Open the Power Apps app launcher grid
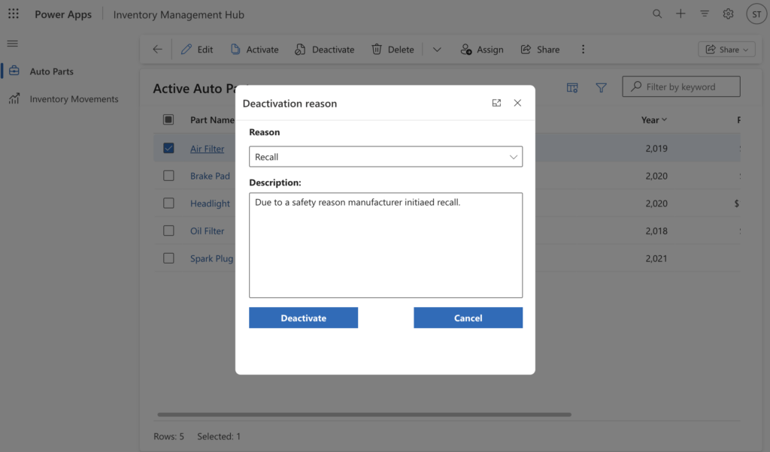Viewport: 770px width, 452px height. [14, 14]
